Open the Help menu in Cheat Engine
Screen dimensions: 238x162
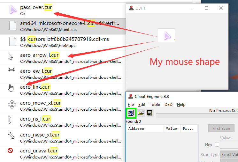point(181,105)
